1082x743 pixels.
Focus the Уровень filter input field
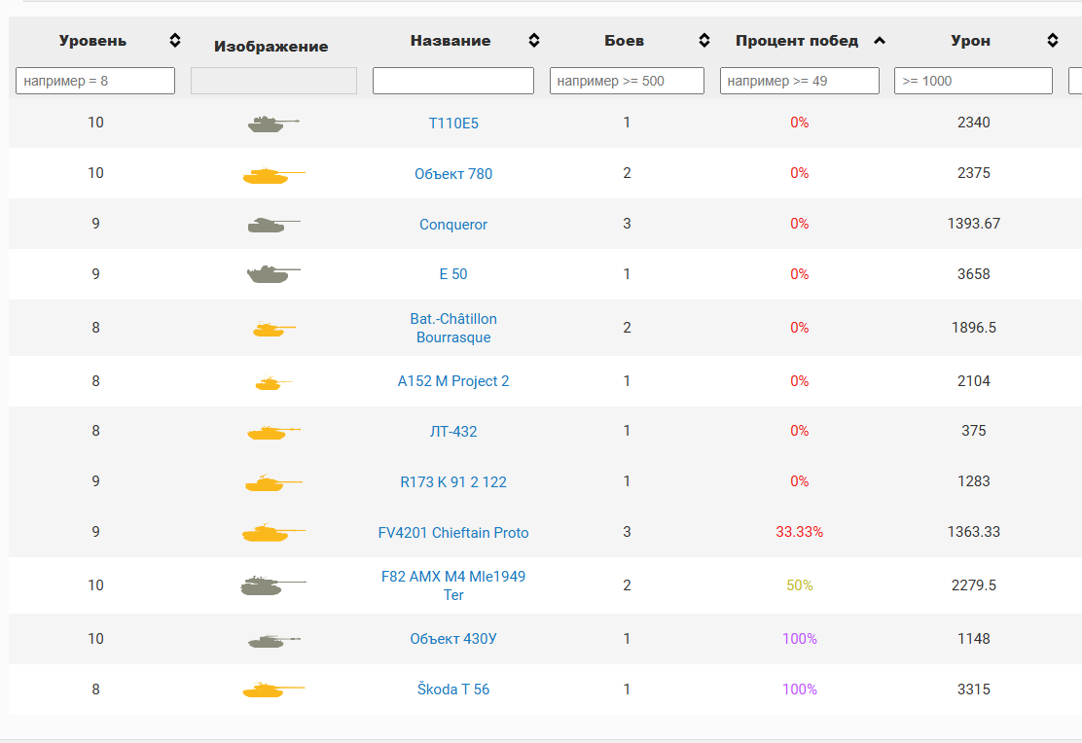click(95, 81)
